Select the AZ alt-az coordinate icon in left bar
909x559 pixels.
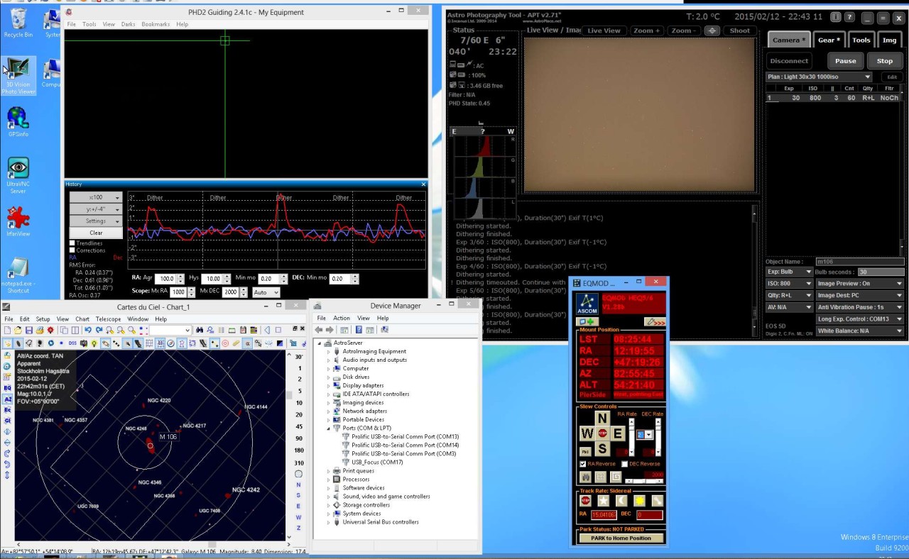(x=8, y=399)
